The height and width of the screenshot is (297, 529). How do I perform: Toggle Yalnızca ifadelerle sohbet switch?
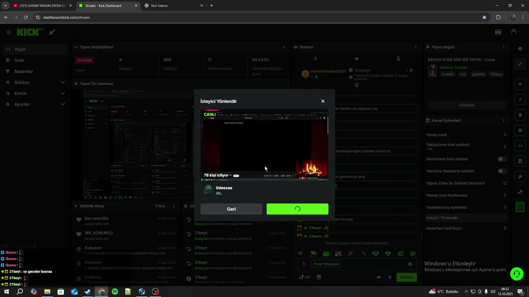[x=502, y=171]
